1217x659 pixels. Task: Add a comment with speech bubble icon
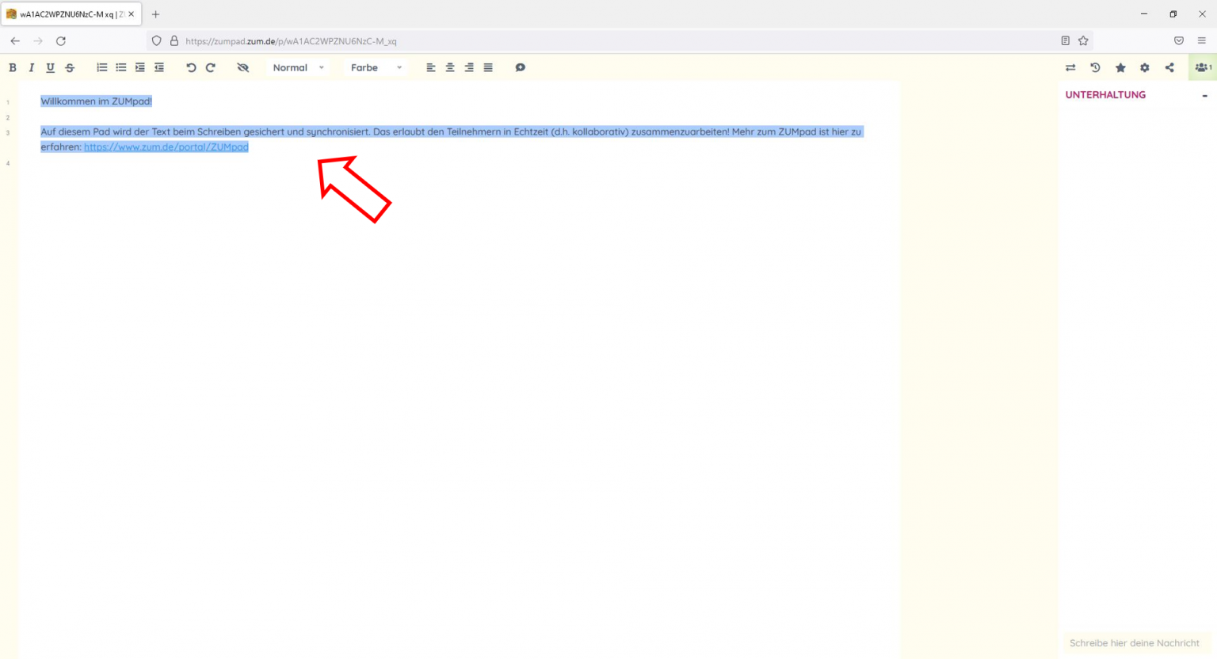point(520,68)
